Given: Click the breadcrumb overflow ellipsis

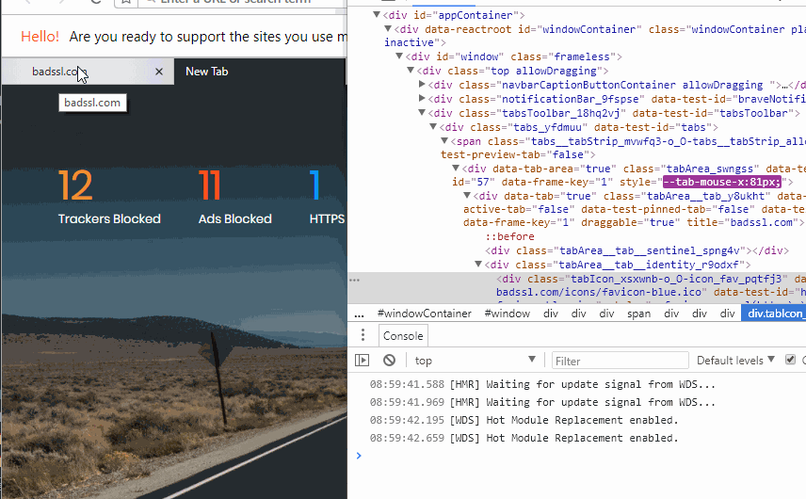Looking at the screenshot, I should click(360, 314).
